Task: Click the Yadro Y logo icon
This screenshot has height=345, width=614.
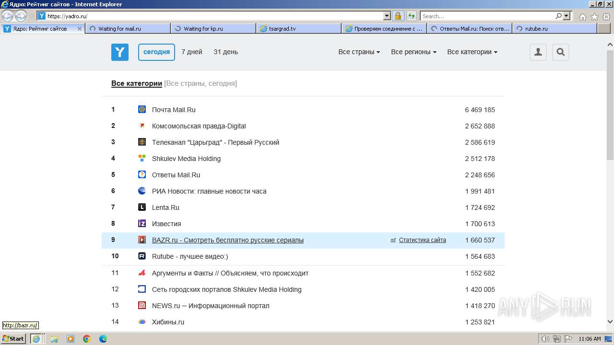Action: tap(120, 52)
